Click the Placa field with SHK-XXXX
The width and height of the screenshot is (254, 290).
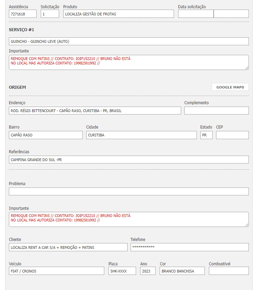coord(122,271)
